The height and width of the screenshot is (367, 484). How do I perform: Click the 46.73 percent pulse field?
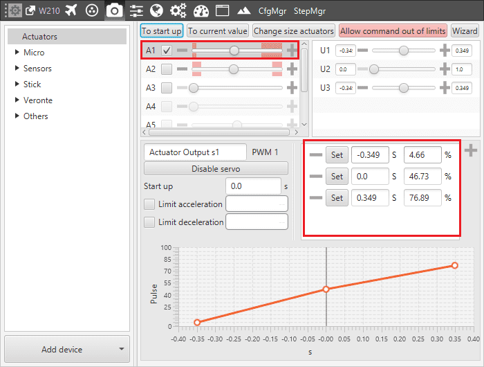(422, 177)
